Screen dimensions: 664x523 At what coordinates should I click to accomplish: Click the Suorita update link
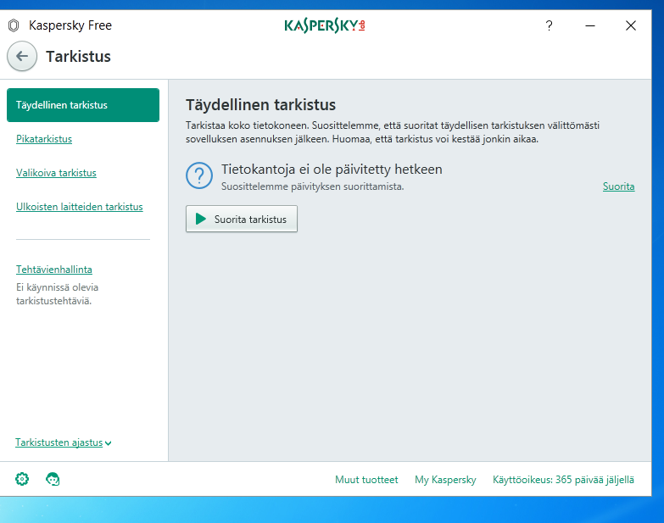(618, 186)
